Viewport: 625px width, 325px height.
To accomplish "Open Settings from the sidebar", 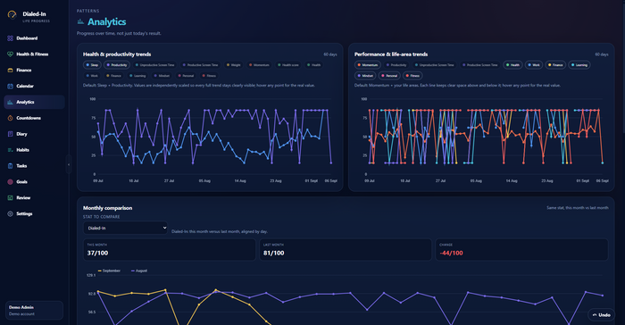I will click(x=34, y=213).
